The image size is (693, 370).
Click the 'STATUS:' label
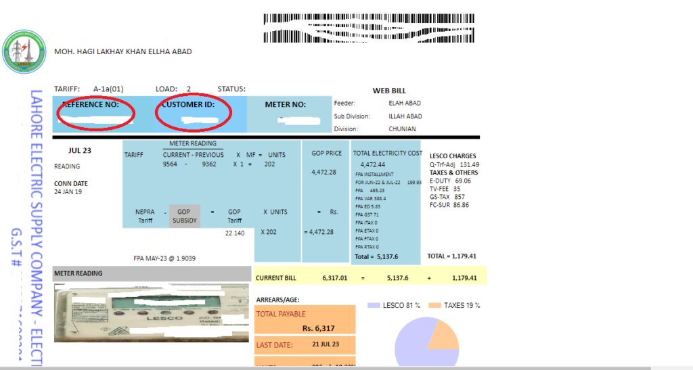[231, 89]
